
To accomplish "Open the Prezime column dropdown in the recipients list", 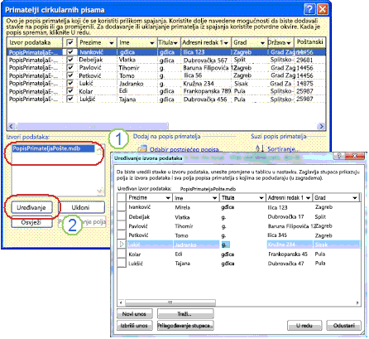I will (112, 43).
